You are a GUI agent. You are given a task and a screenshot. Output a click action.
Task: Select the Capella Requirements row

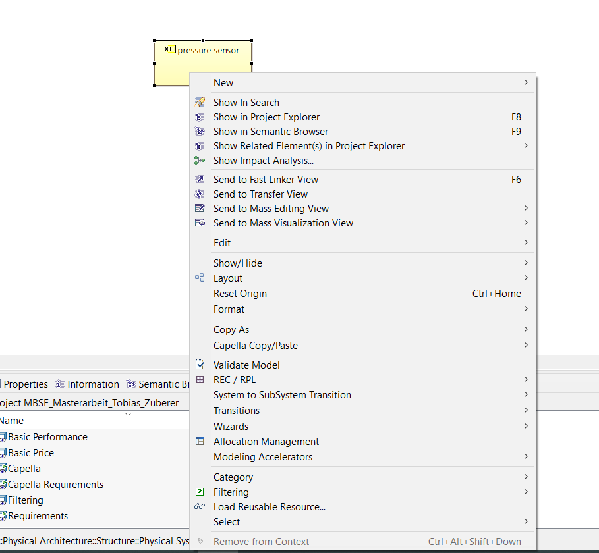tap(94, 485)
